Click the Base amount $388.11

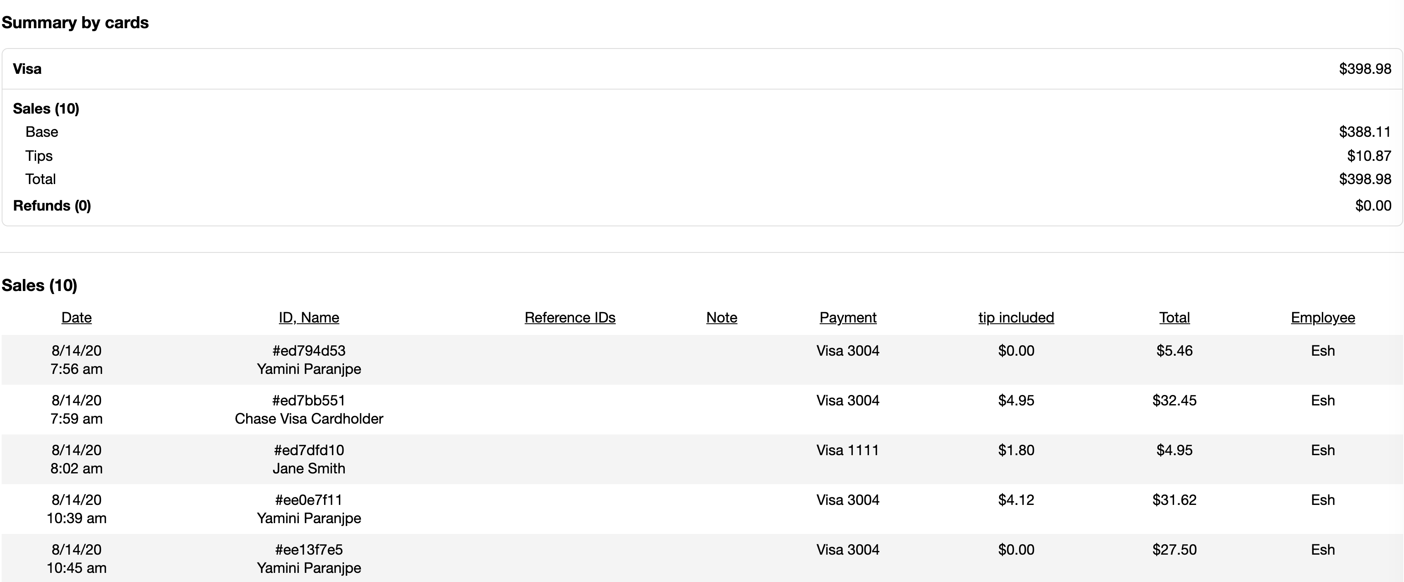tap(1365, 132)
